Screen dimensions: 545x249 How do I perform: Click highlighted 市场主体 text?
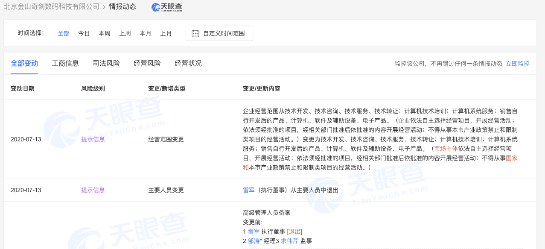446,149
